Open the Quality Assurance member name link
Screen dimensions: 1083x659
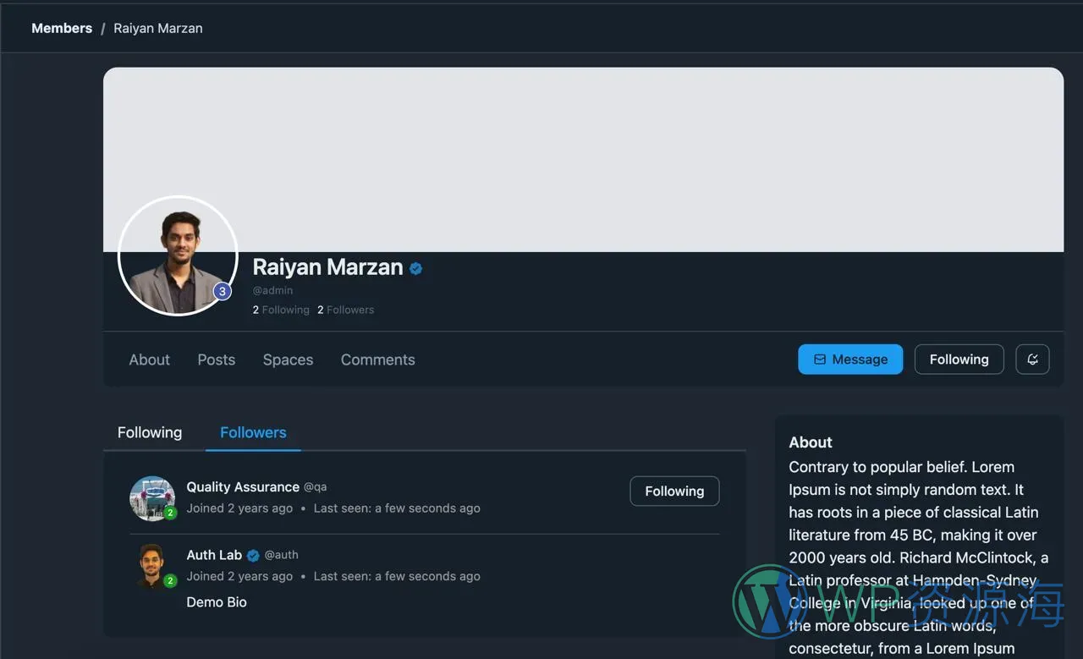coord(243,486)
